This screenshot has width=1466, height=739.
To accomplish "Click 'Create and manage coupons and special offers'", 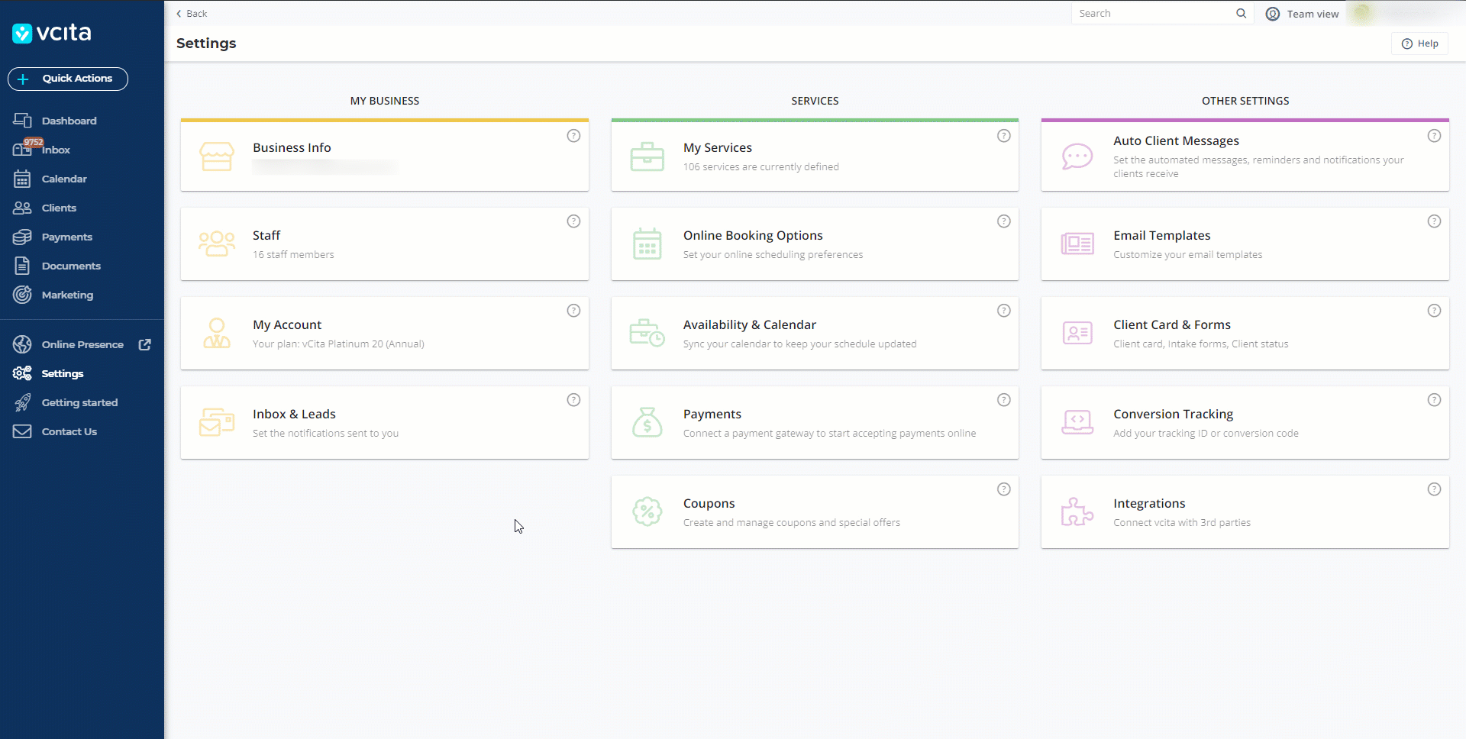I will tap(791, 522).
